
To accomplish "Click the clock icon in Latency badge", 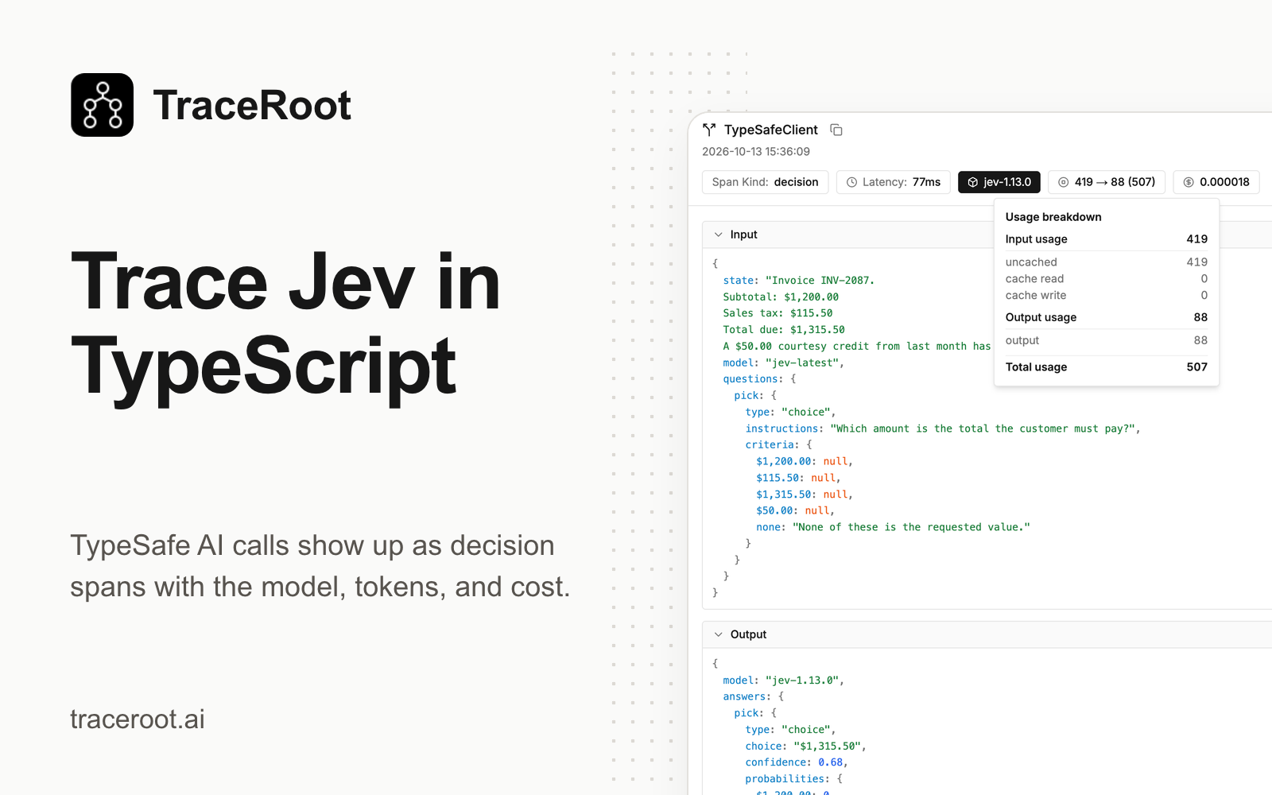I will [851, 182].
